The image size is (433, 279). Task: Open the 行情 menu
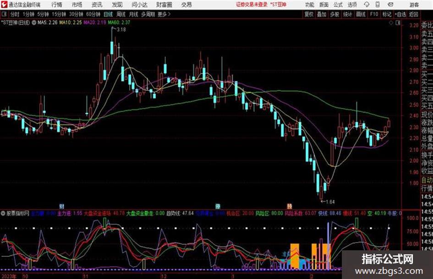pyautogui.click(x=57, y=5)
